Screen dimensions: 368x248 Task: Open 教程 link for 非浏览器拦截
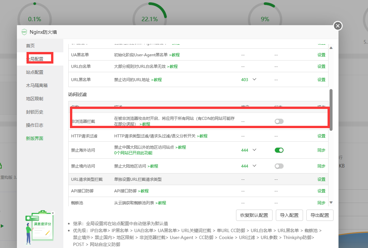[145, 124]
